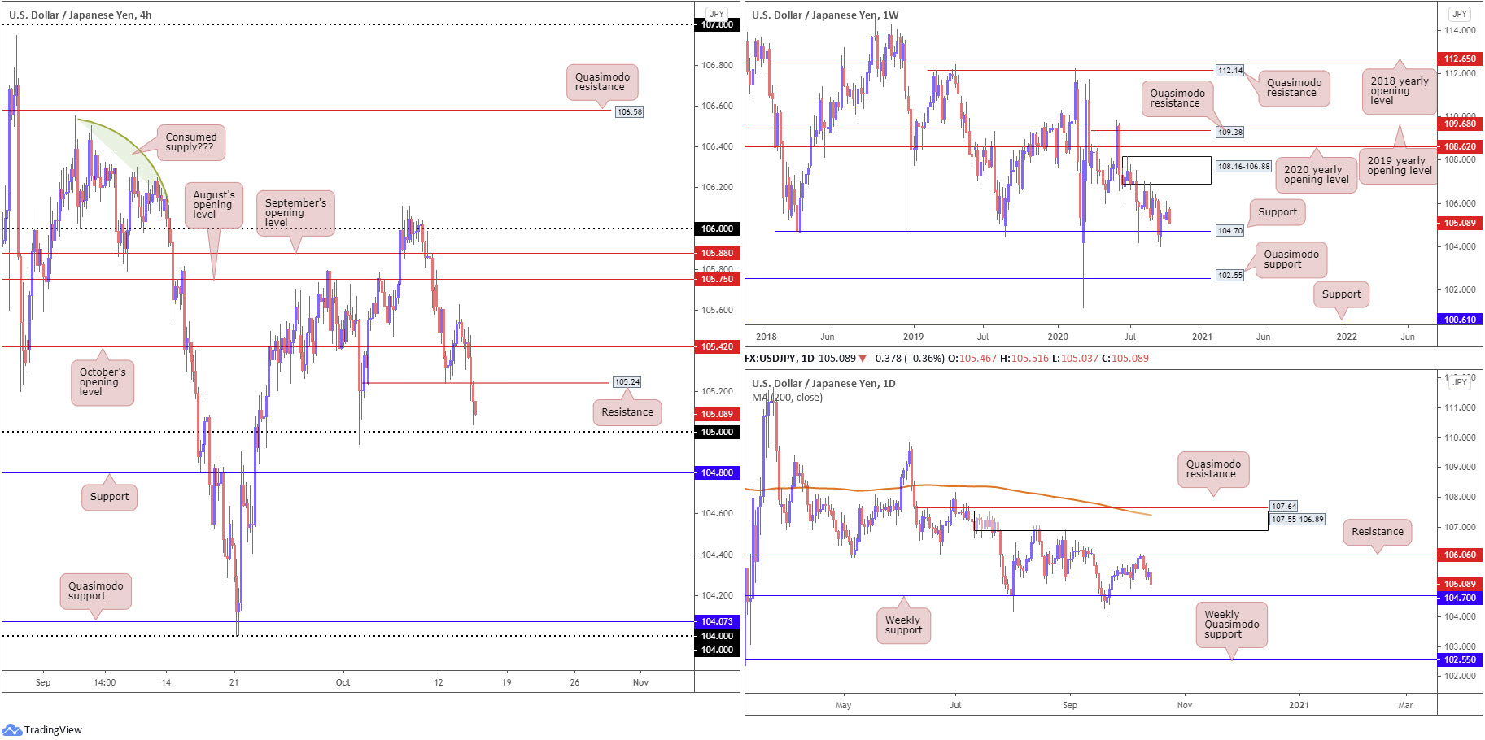Click the TradingView logo at the bottom

(41, 729)
